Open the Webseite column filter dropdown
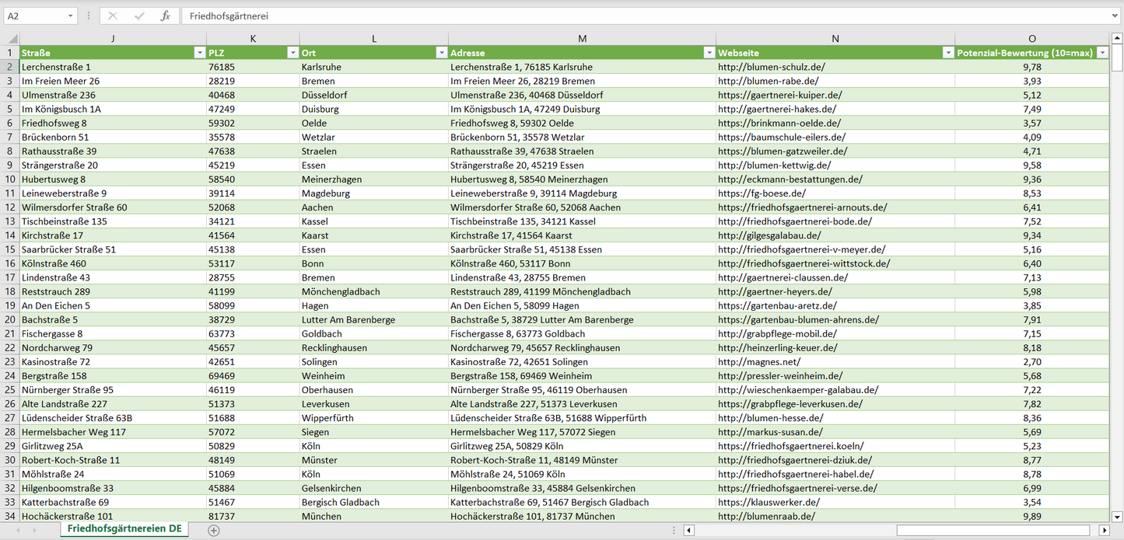This screenshot has width=1124, height=540. (947, 53)
